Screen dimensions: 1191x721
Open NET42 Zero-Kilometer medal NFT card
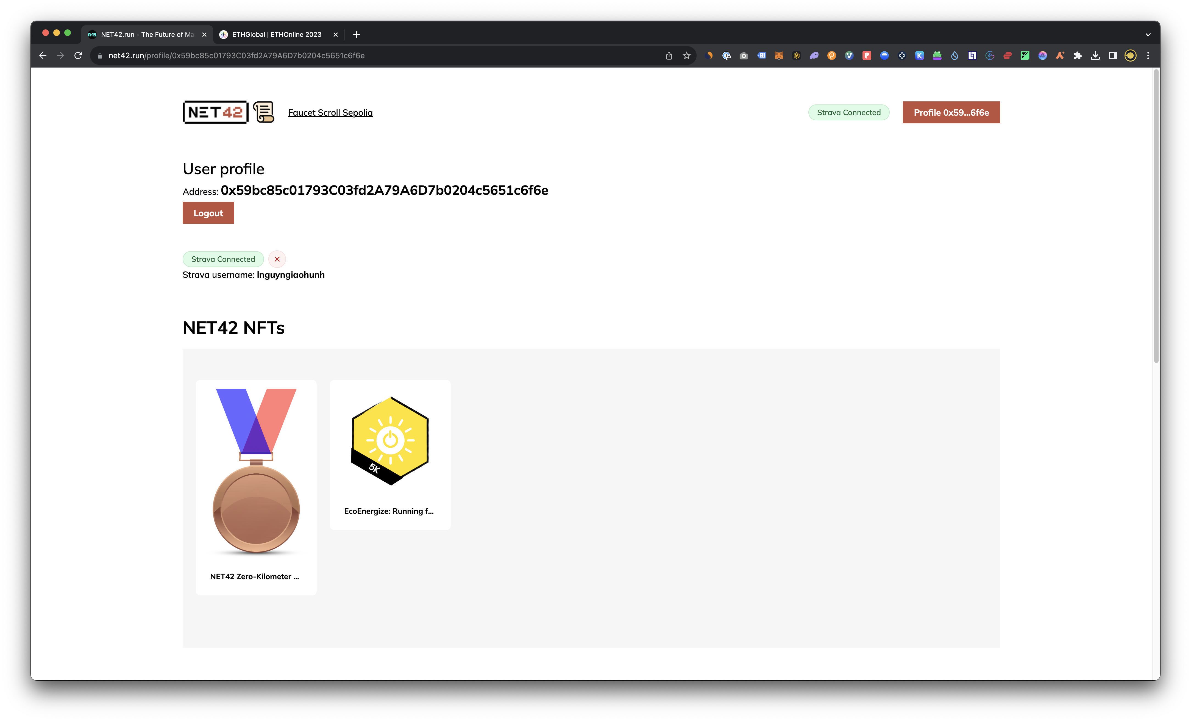(256, 487)
